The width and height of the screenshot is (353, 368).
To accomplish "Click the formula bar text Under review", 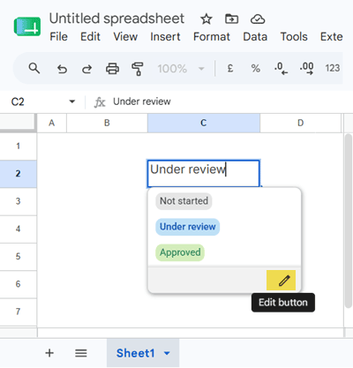I will (x=142, y=101).
